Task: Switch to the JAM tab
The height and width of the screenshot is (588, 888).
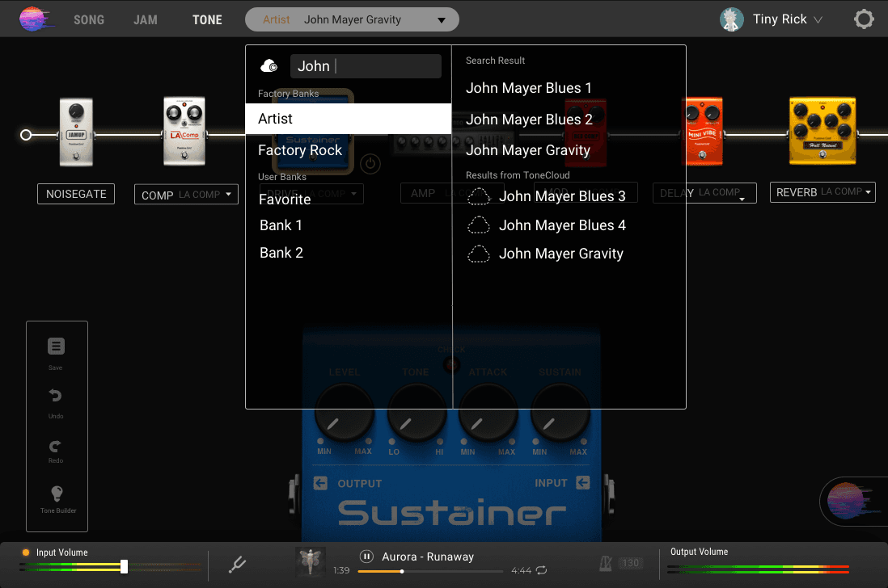Action: [146, 19]
